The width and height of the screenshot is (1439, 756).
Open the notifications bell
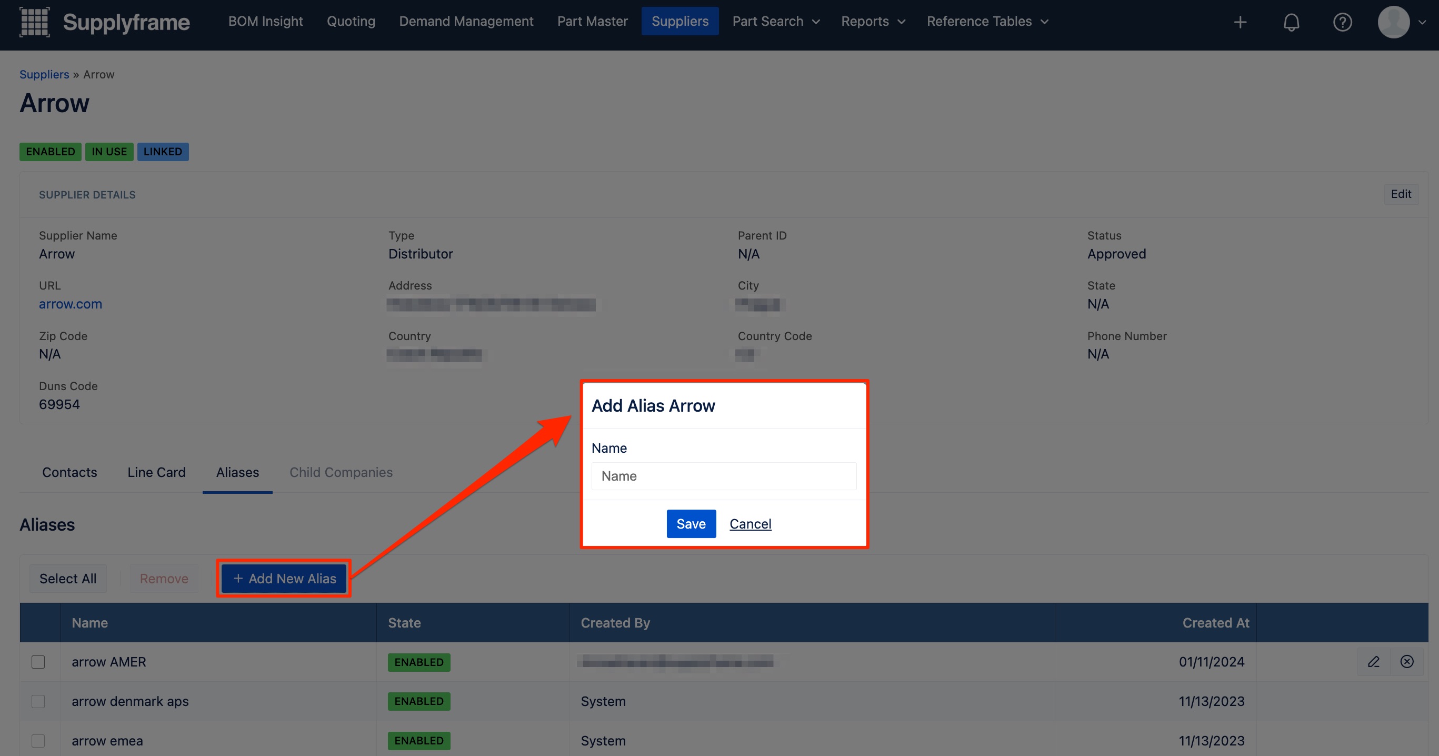1291,22
